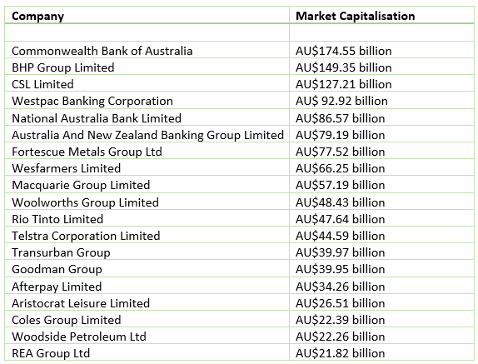Click the CSL Limited cell
Image resolution: width=478 pixels, height=364 pixels.
tap(147, 84)
